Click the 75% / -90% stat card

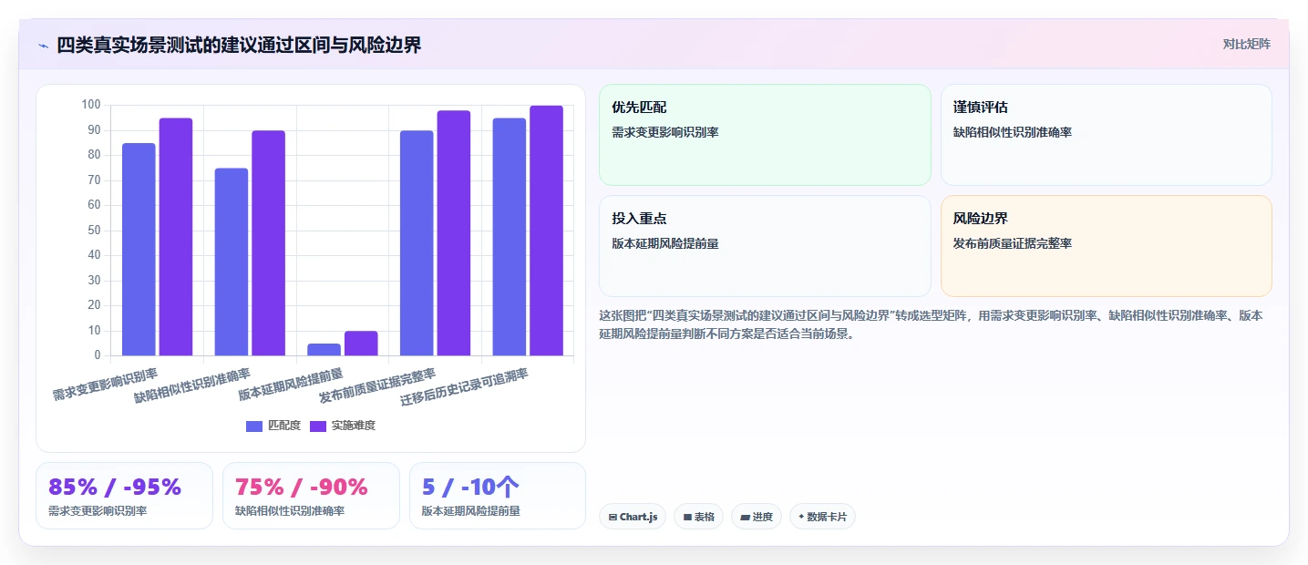[311, 496]
